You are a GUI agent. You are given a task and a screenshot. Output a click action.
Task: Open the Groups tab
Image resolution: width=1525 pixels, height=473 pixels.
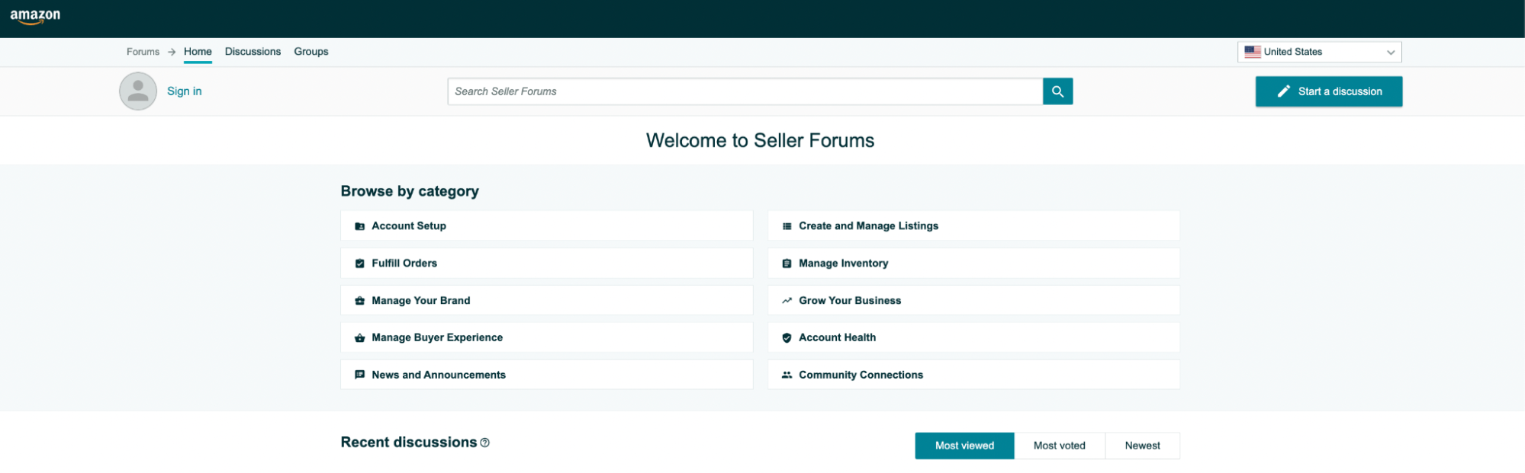[311, 52]
